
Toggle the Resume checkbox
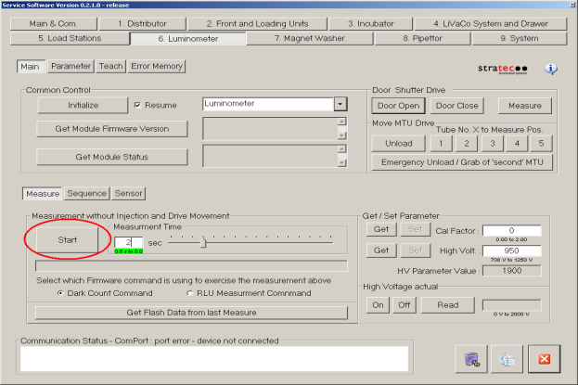(x=137, y=106)
